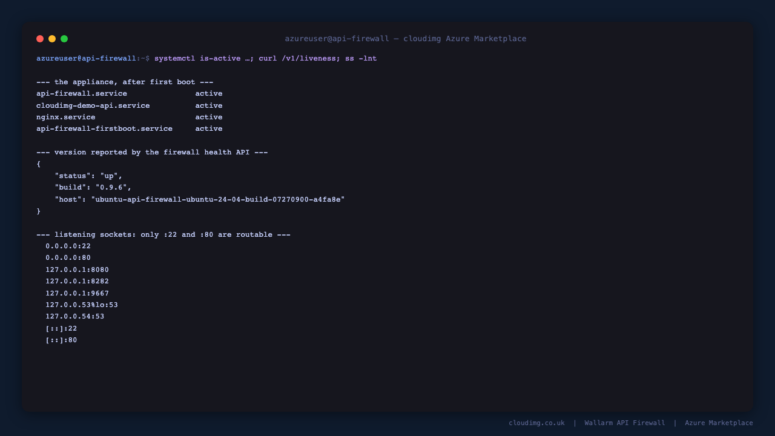Click the 127.0.0.1:9667 socket entry

77,294
